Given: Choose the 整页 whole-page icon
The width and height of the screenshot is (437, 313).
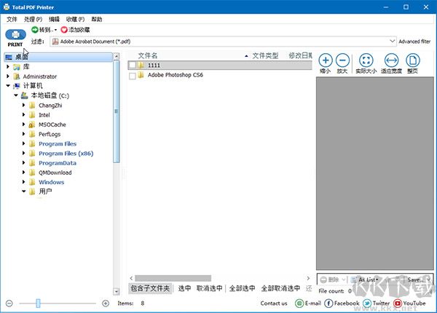Looking at the screenshot, I should 412,60.
